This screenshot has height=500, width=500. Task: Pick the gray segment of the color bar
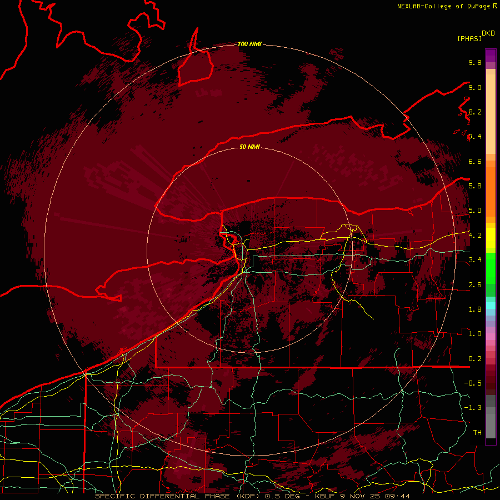[491, 417]
